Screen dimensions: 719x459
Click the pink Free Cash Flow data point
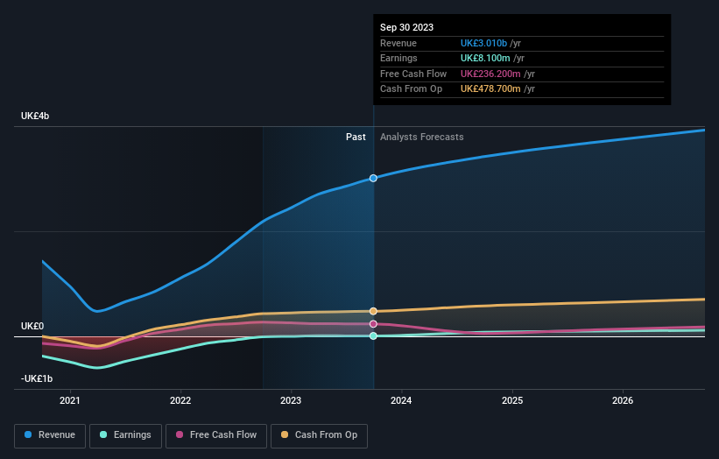point(373,324)
